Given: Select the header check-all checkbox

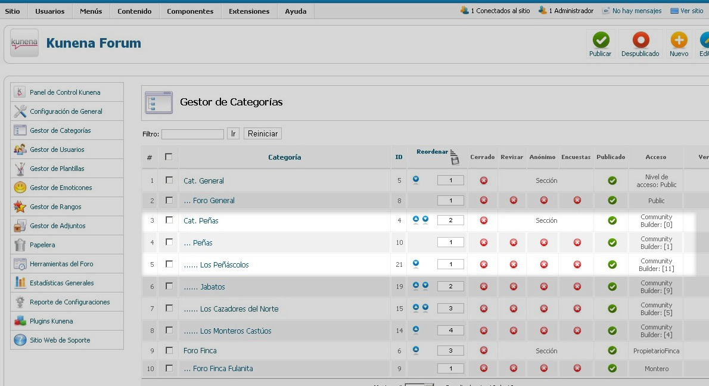Looking at the screenshot, I should (169, 157).
